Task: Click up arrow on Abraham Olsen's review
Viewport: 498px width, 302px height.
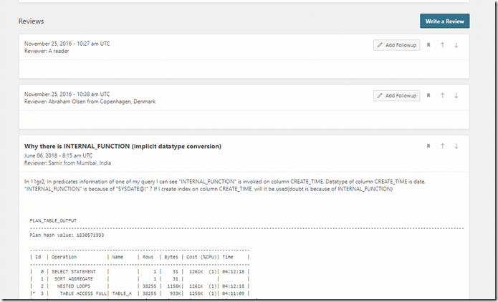Action: click(x=443, y=95)
